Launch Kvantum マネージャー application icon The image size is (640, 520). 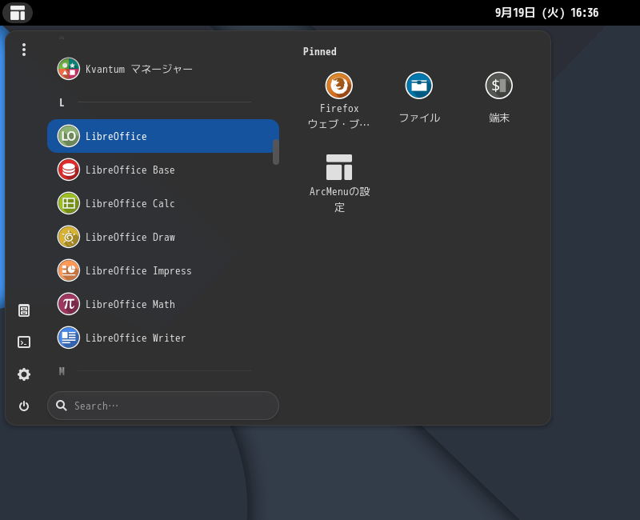pos(69,69)
